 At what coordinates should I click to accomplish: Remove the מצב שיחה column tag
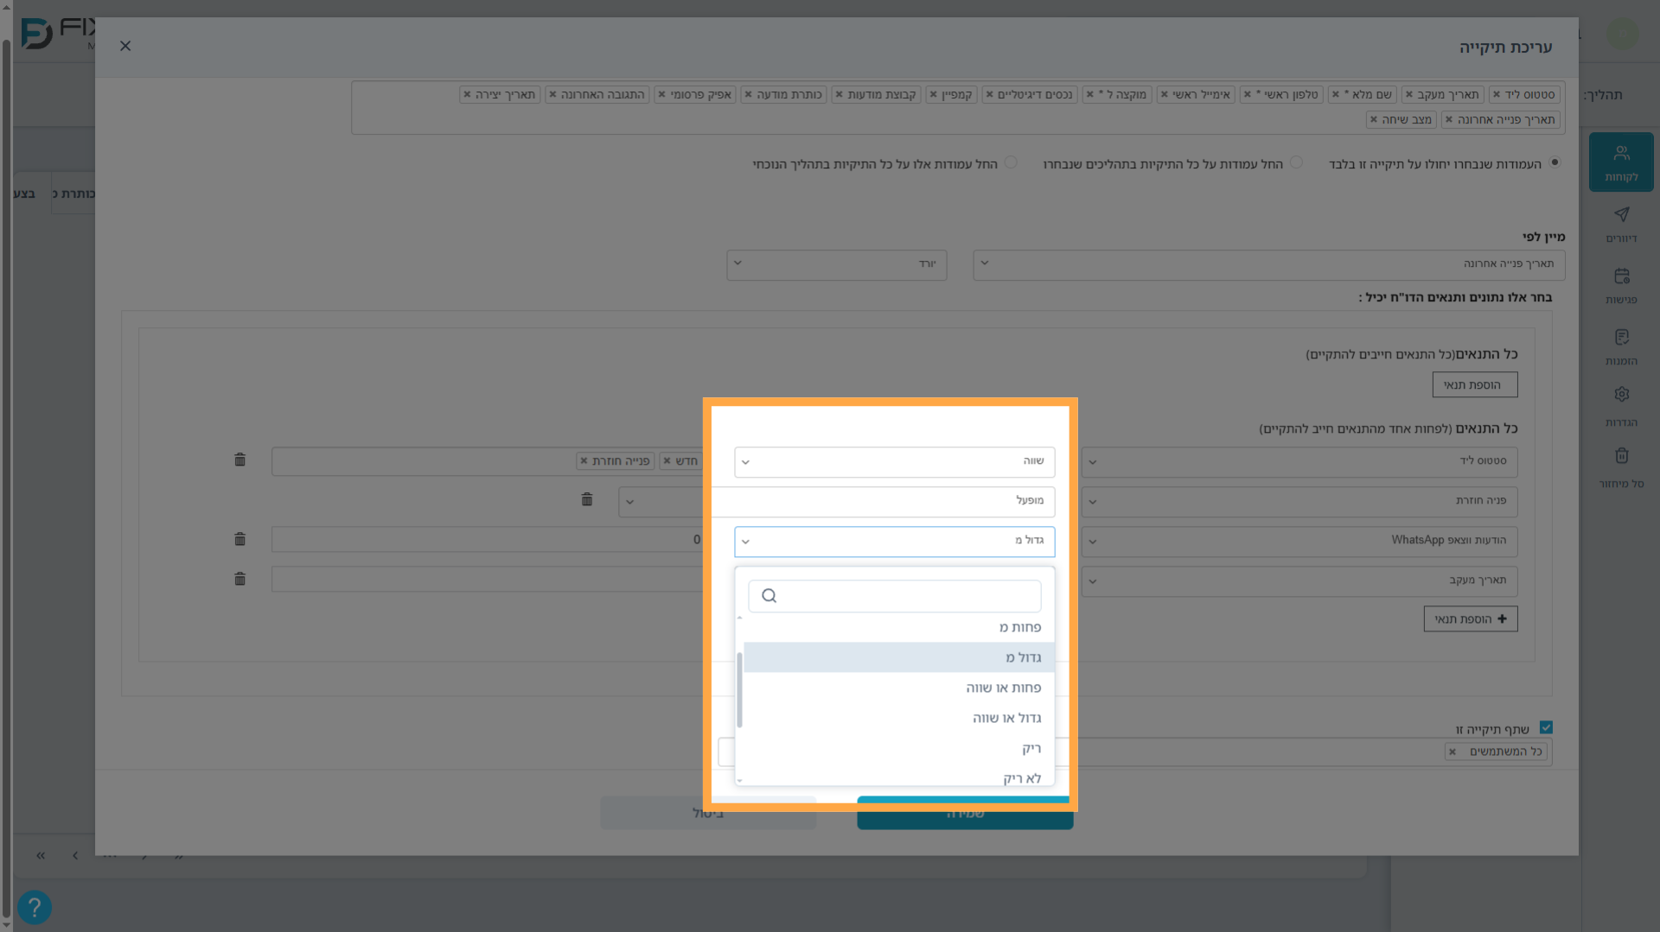coord(1374,120)
